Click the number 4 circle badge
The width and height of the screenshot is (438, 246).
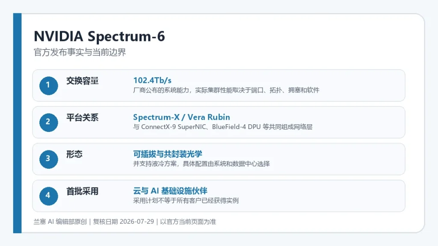(x=49, y=196)
